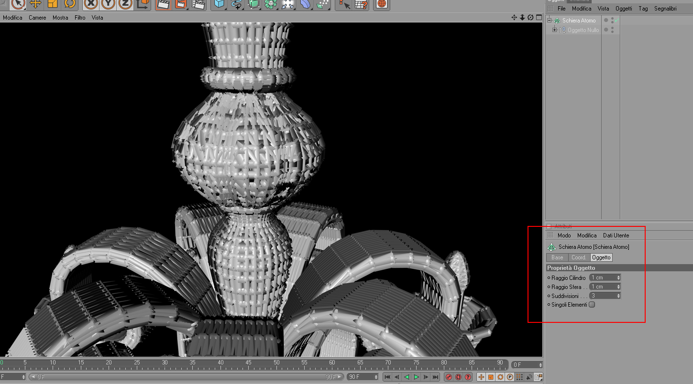Screen dimensions: 693x384
Task: Go to end of animation
Action: pos(435,377)
